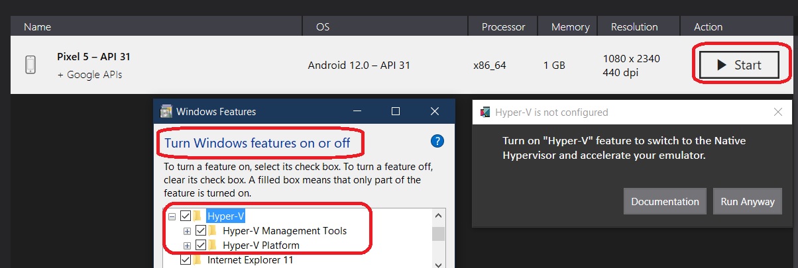Click the Android 12.0 – API 31 cell
The width and height of the screenshot is (798, 268).
[359, 66]
